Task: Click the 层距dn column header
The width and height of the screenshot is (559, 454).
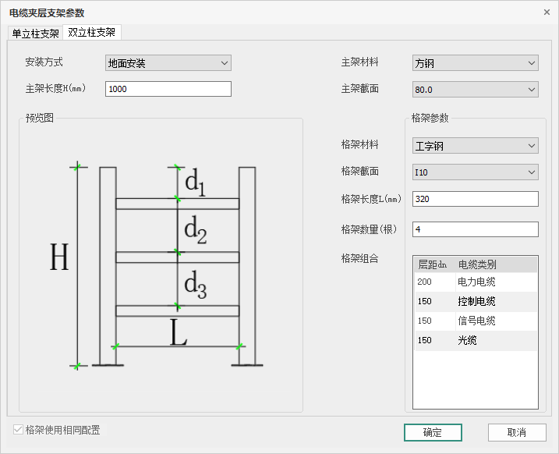Action: [434, 264]
